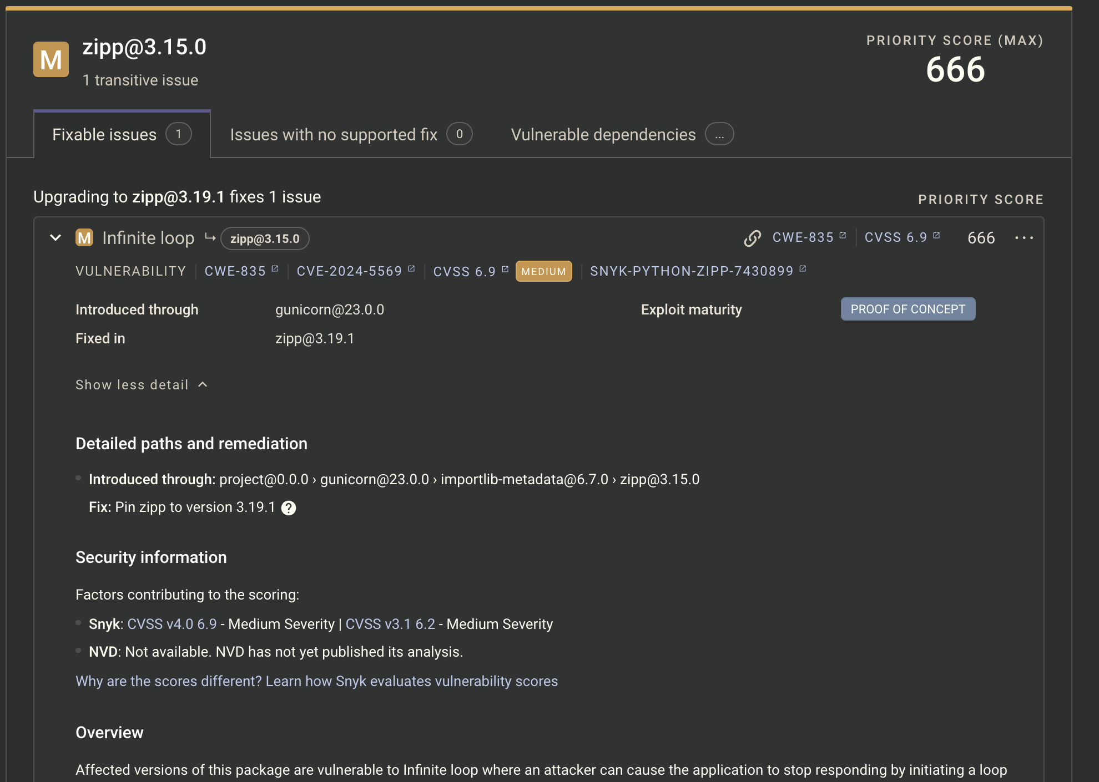Click the external link icon beside CVE-2024-5569
The width and height of the screenshot is (1099, 782).
coord(411,268)
